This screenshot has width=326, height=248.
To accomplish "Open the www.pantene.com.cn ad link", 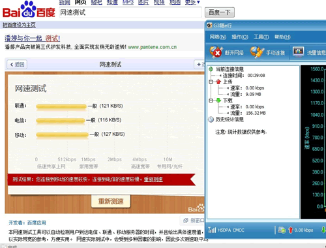I will pyautogui.click(x=152, y=47).
